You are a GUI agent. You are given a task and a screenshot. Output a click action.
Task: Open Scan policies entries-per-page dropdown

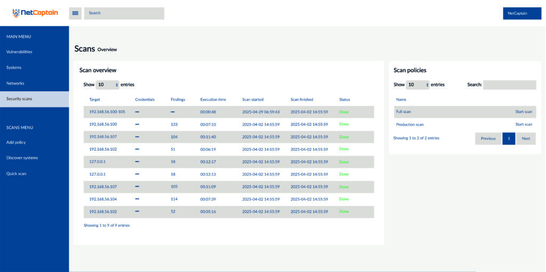click(417, 85)
